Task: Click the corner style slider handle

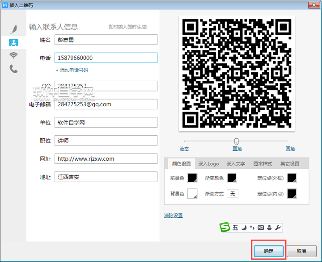Action: 237,141
